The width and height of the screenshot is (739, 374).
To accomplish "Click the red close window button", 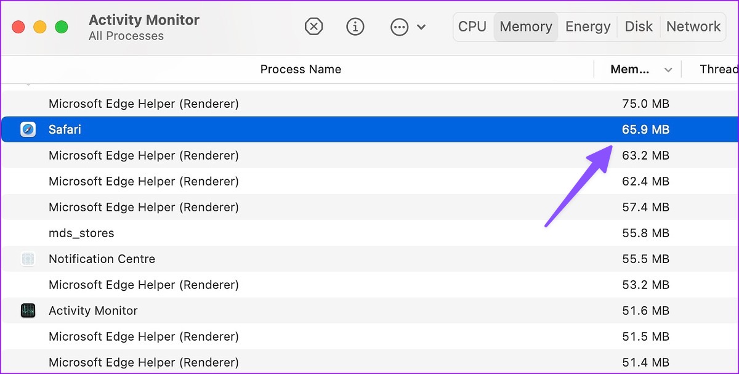I will [x=18, y=27].
